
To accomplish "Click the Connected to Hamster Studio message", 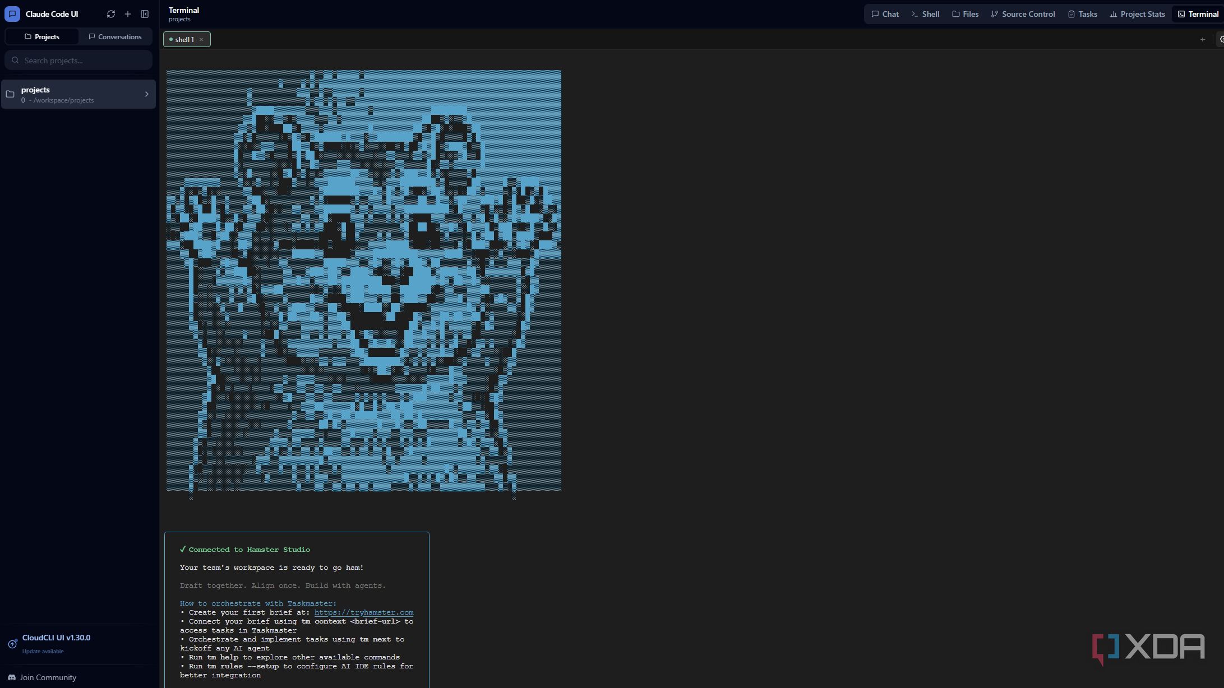I will [245, 550].
